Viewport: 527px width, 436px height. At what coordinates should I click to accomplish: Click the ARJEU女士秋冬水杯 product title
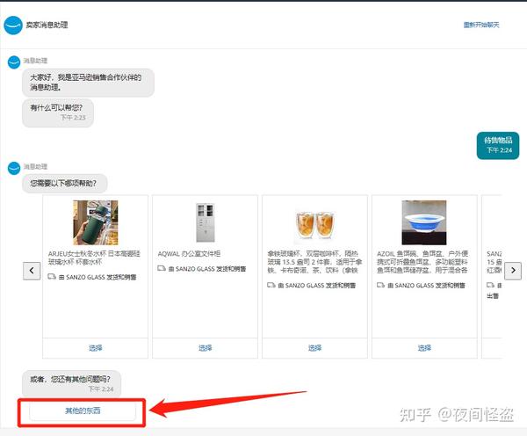(x=94, y=258)
